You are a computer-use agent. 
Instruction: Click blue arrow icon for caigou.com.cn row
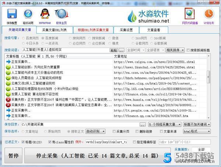[8, 62]
